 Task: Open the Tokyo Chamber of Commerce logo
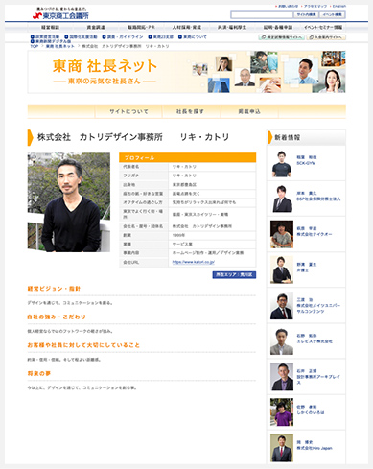(60, 14)
